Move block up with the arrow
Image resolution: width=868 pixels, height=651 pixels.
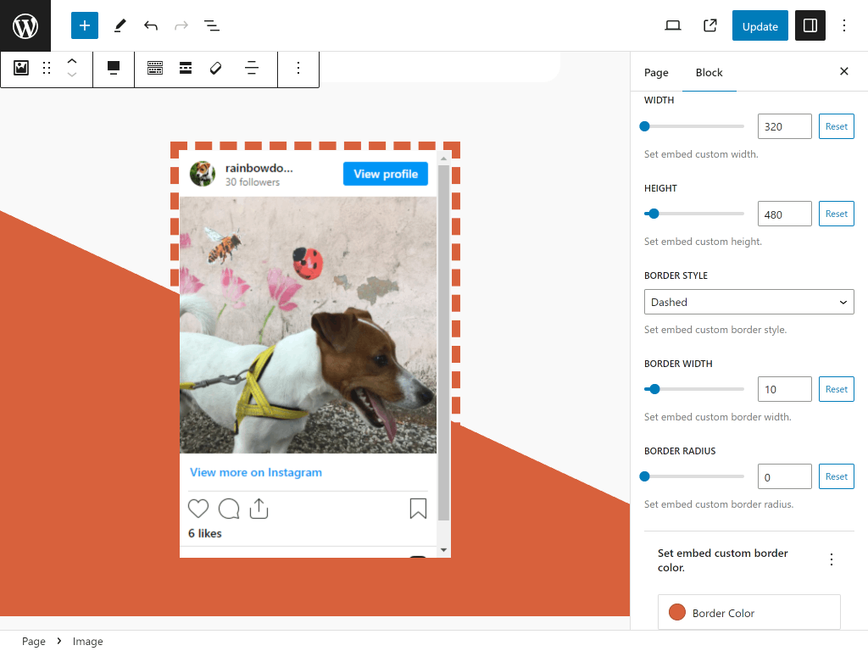(72, 61)
